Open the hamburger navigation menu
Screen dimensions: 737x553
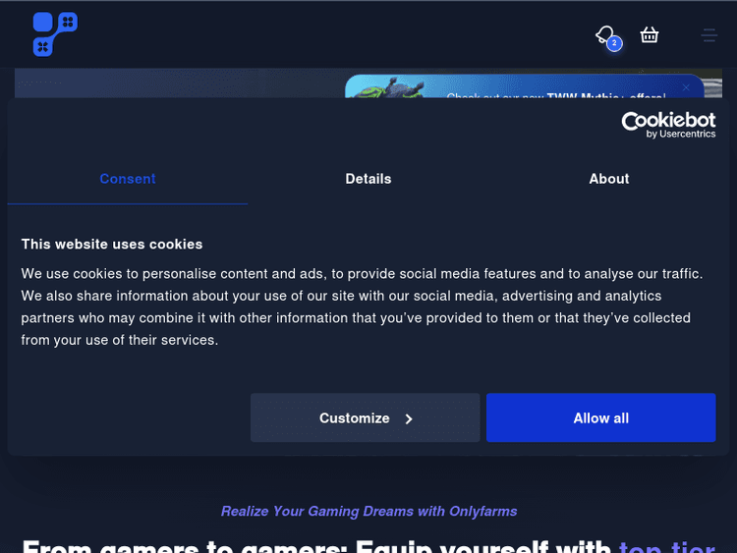point(709,35)
